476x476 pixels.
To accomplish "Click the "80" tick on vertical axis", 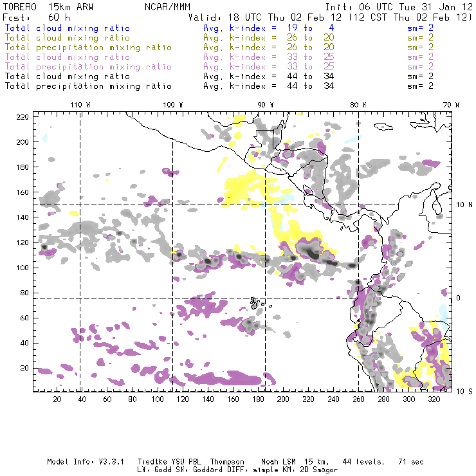I will point(24,293).
